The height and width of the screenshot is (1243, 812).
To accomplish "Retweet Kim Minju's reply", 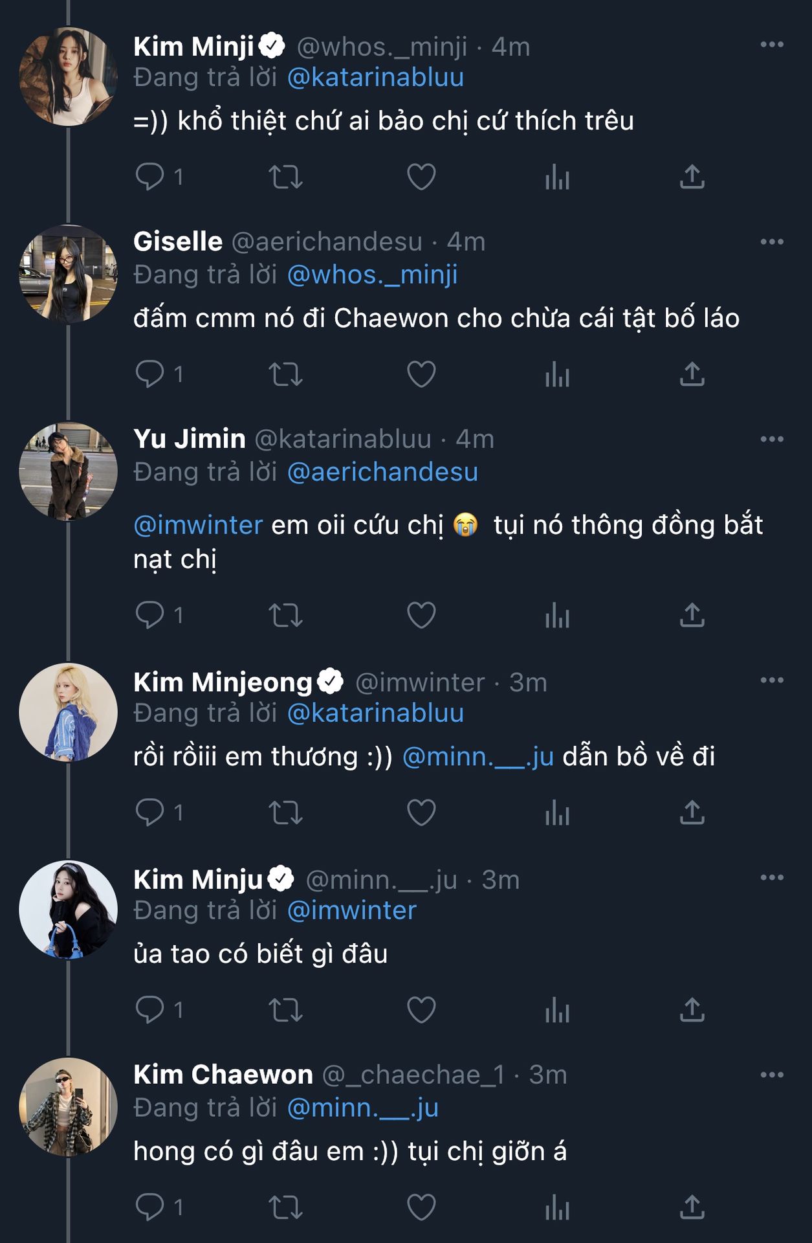I will [285, 1010].
